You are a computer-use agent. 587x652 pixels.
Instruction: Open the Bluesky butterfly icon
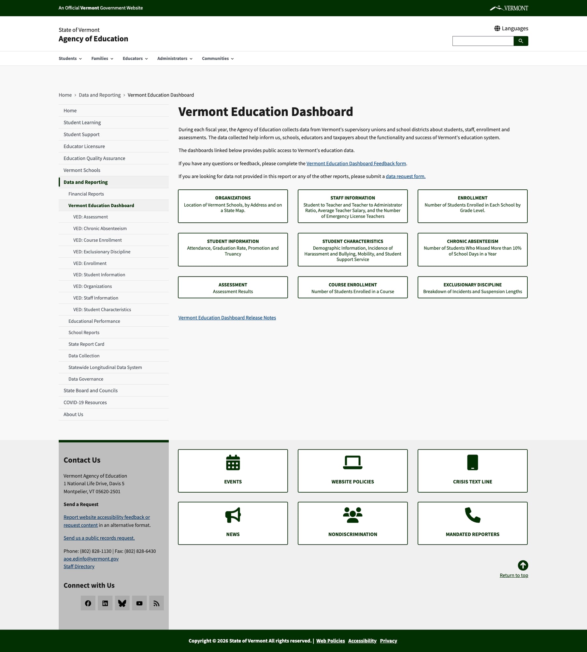[122, 603]
